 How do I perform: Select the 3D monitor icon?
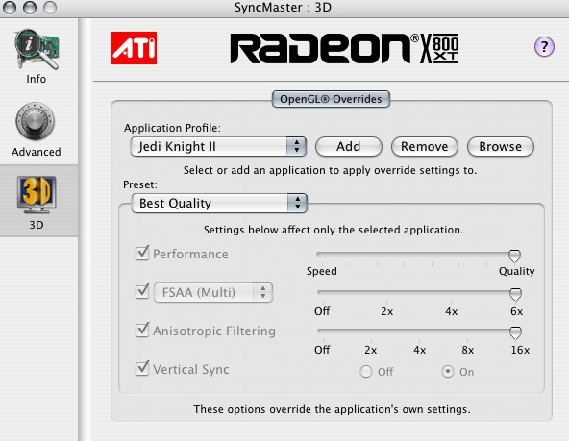37,195
